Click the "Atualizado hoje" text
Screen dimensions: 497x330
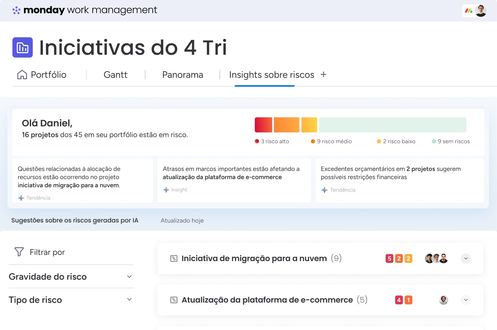coord(182,221)
